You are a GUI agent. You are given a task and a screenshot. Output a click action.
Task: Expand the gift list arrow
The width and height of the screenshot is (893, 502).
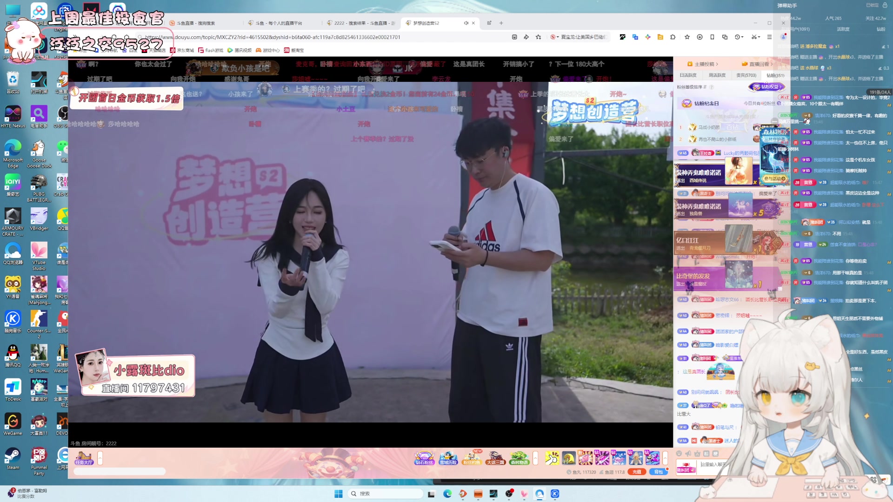(665, 458)
